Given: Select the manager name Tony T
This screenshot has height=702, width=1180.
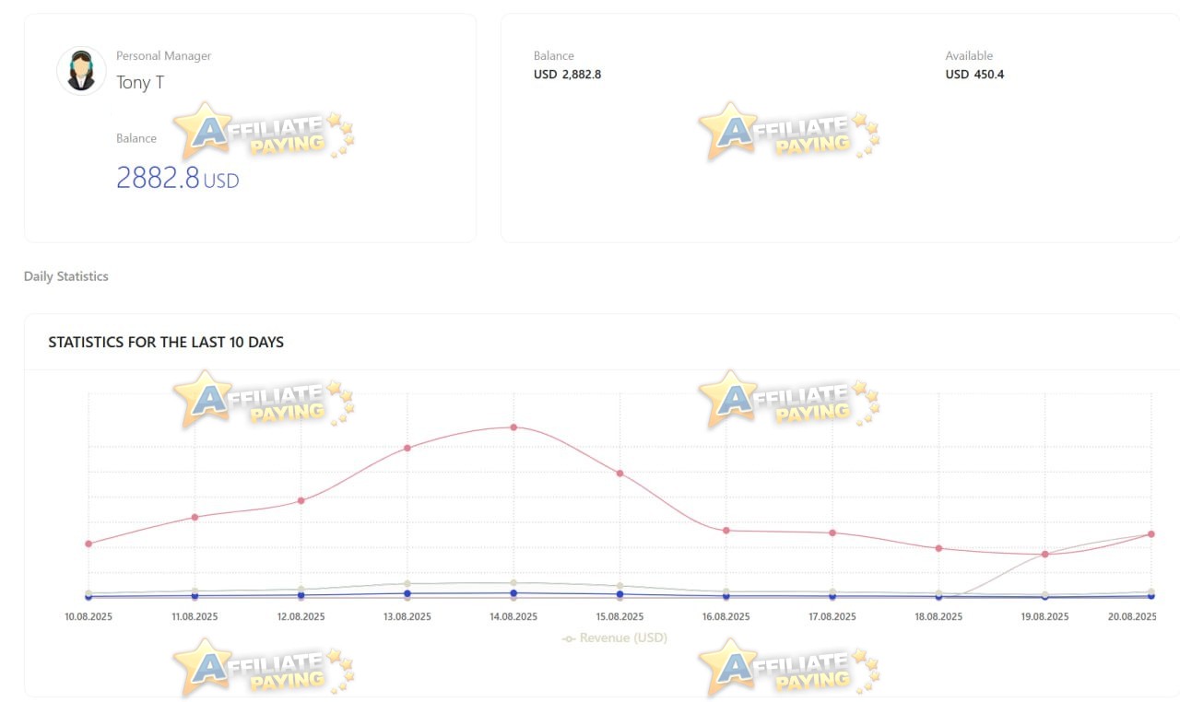Looking at the screenshot, I should 140,82.
